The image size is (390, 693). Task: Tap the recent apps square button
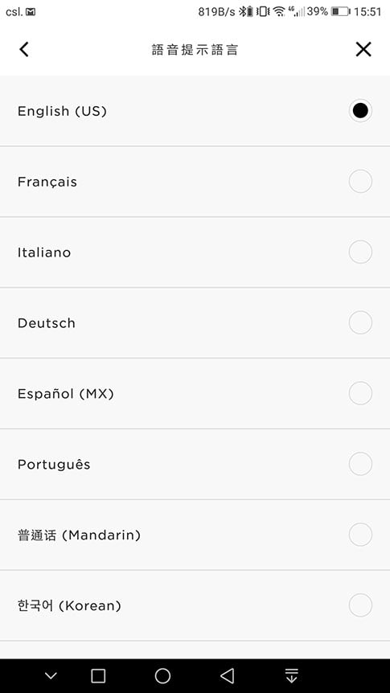(x=98, y=675)
